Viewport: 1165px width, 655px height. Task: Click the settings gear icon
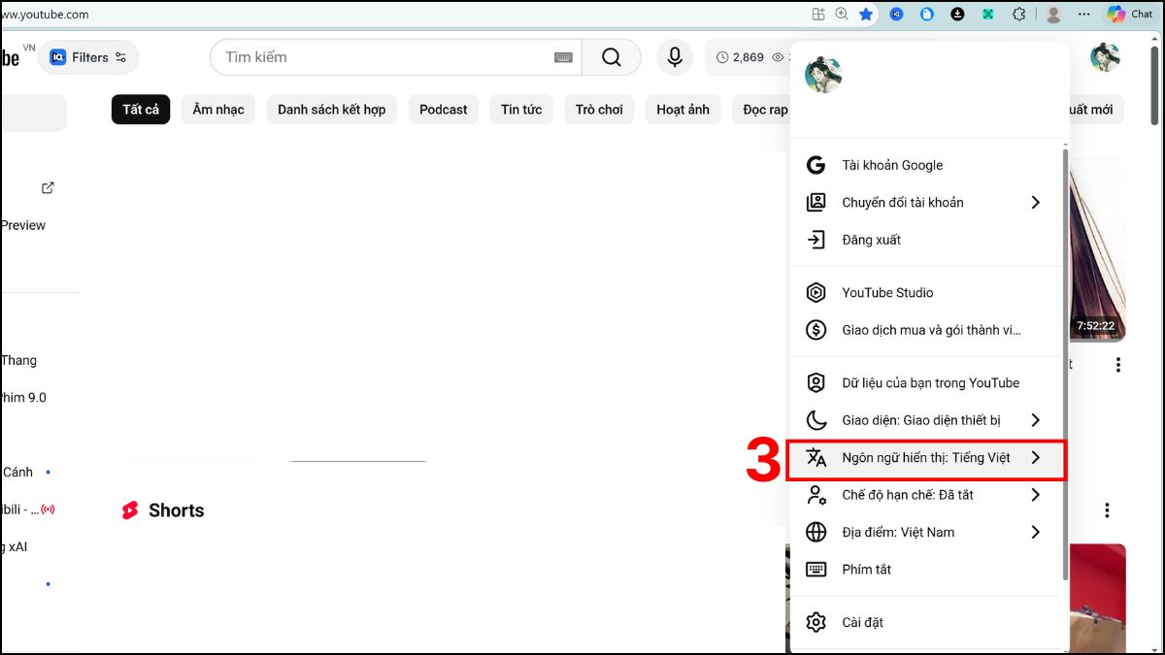click(x=815, y=622)
